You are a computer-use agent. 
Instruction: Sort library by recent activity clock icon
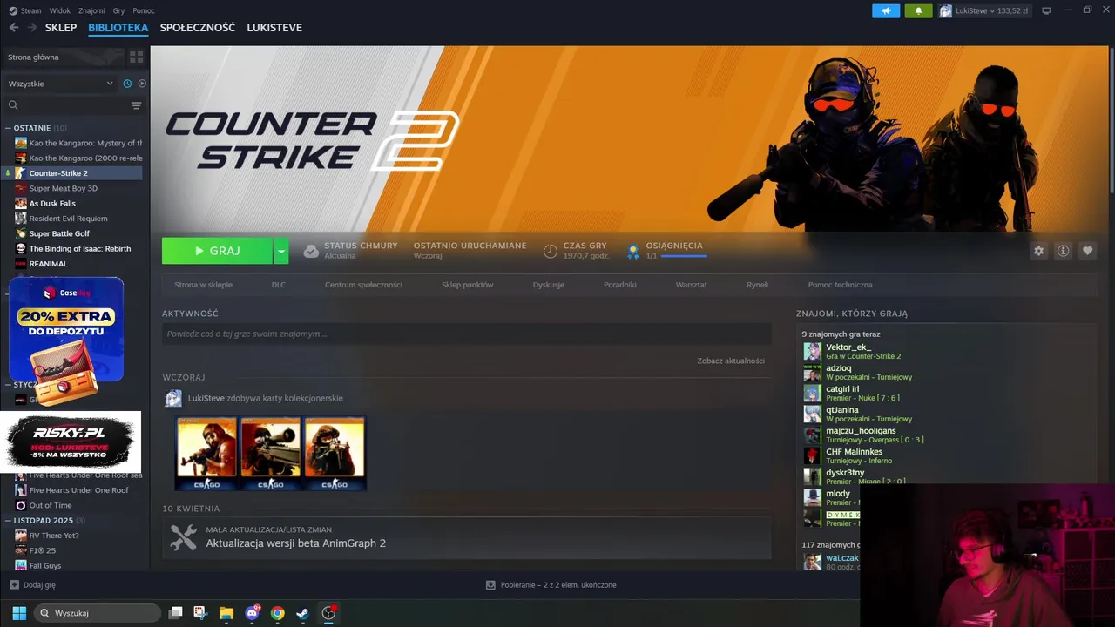(x=127, y=84)
